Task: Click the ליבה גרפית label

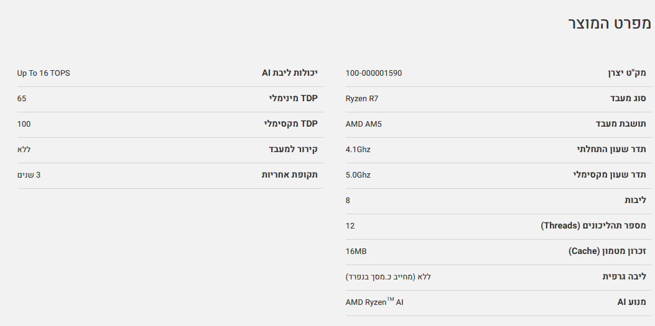Action: pos(624,277)
